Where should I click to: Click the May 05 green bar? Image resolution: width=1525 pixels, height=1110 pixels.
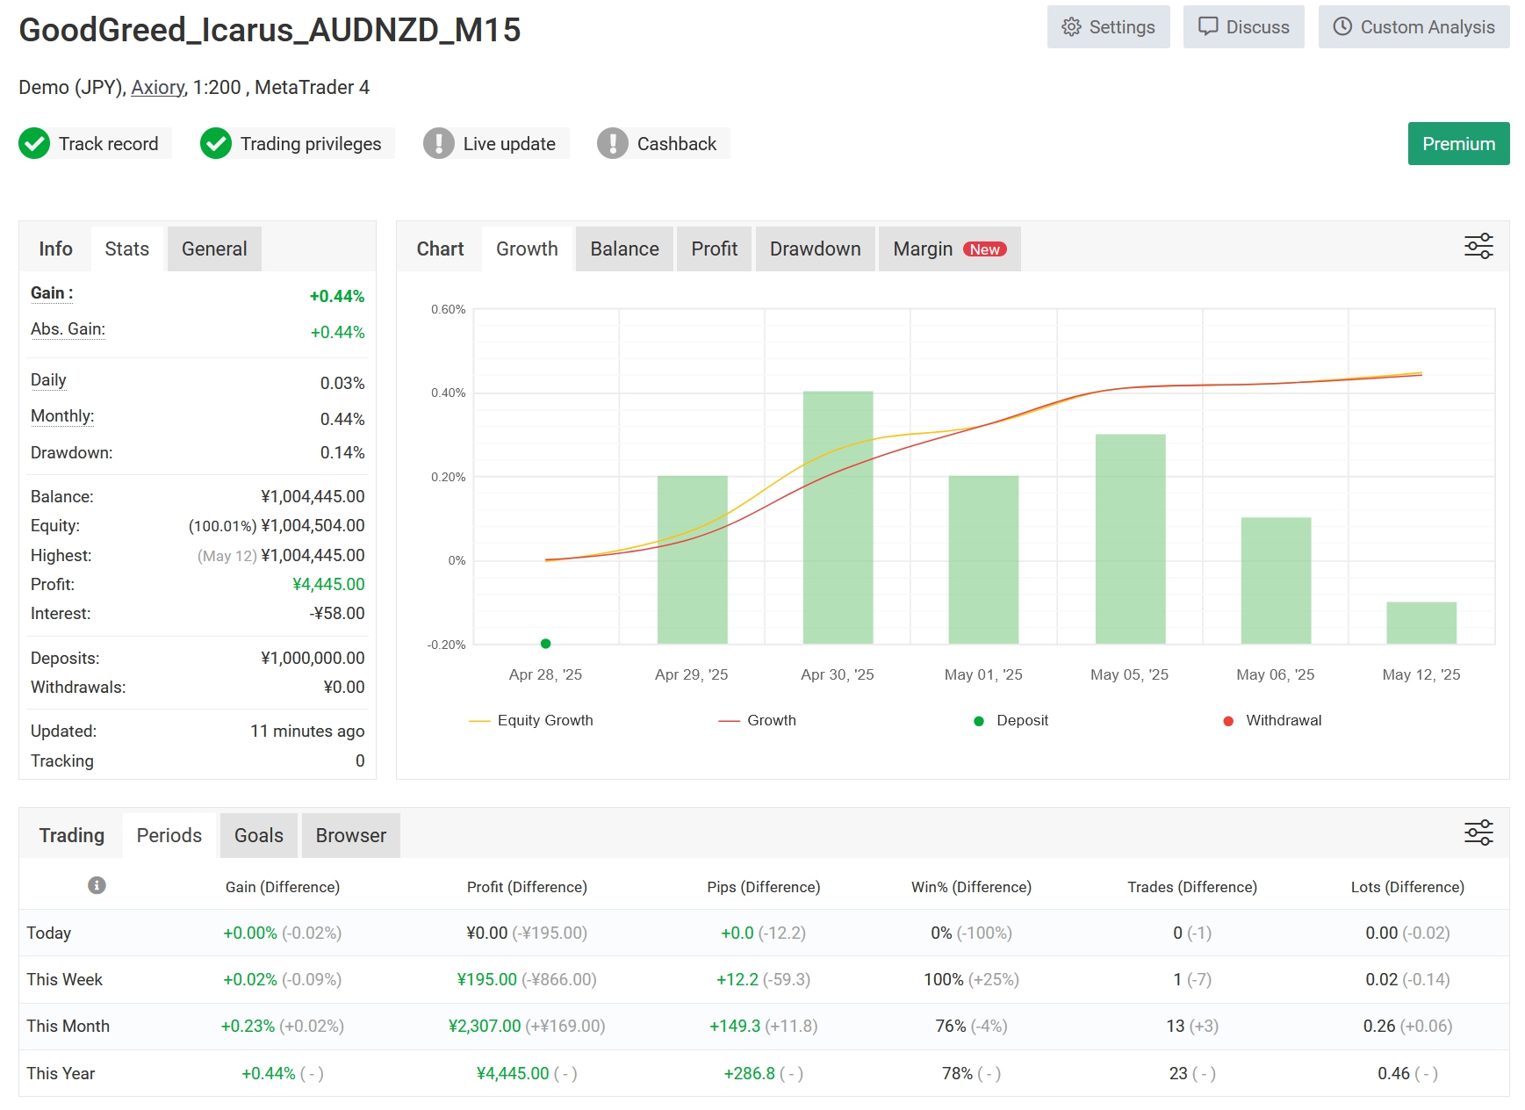pyautogui.click(x=1130, y=539)
